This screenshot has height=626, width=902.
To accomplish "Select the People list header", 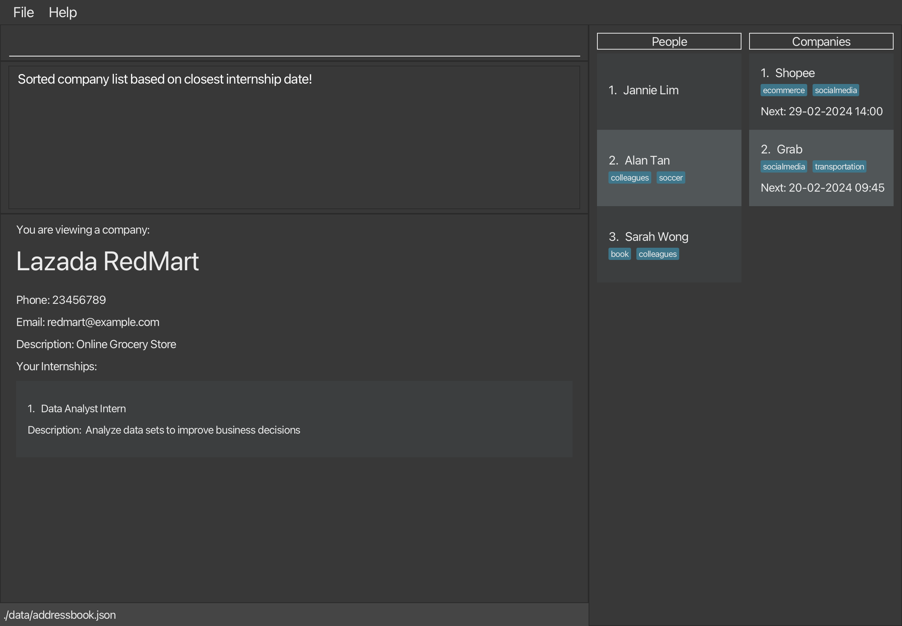I will [669, 42].
